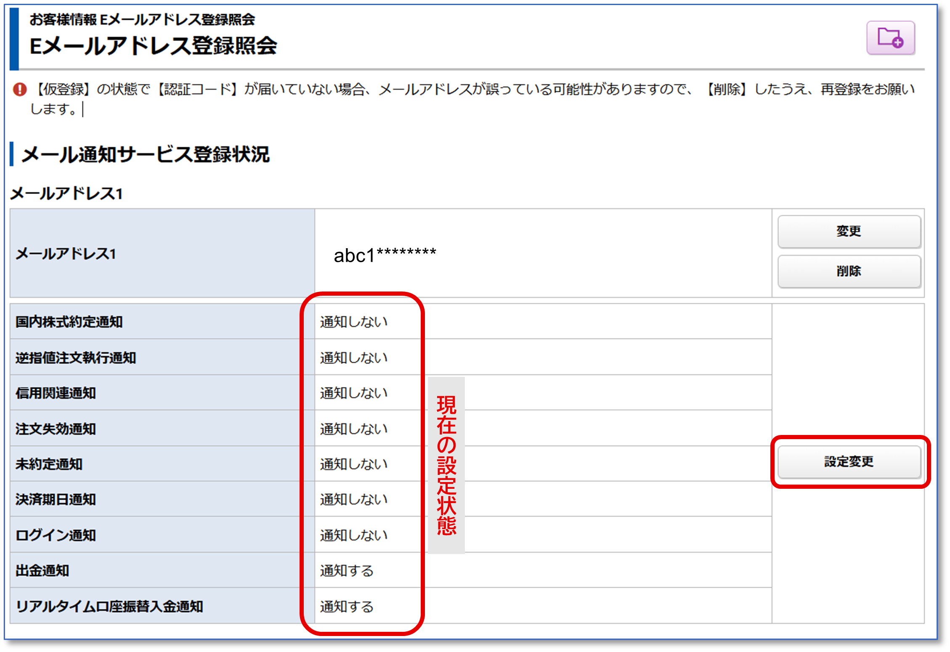Click the メールアドレス1 header cell

point(66,254)
